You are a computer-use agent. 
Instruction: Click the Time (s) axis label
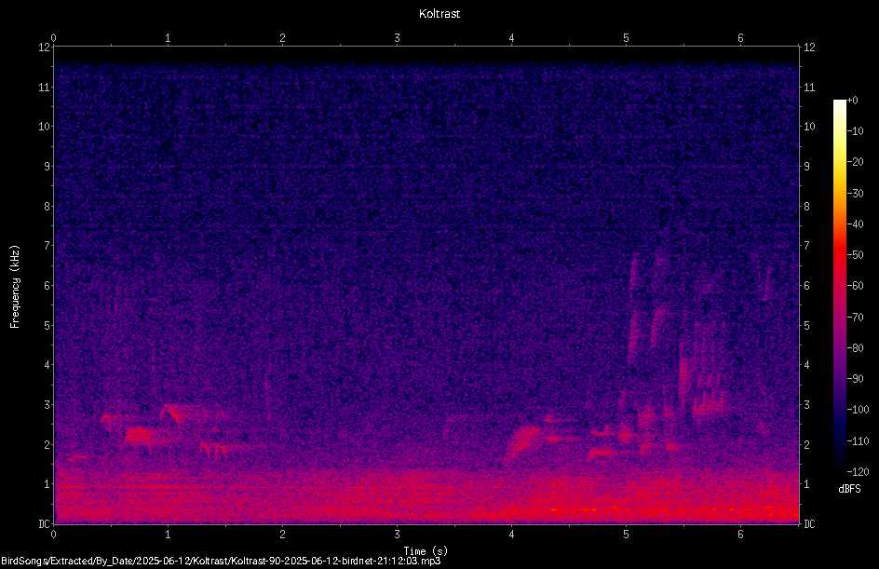(x=426, y=551)
